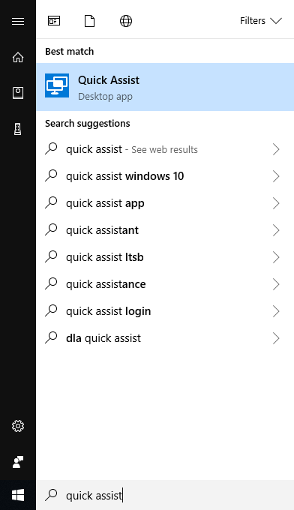Select the Devices icon in sidebar
The image size is (294, 510).
(18, 129)
